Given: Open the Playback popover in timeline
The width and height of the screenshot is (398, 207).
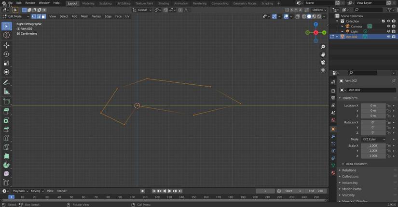Looking at the screenshot, I should (x=20, y=191).
